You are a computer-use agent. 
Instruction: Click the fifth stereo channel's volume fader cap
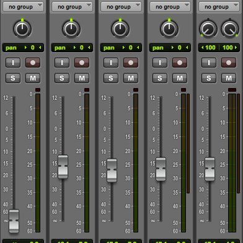point(210,169)
